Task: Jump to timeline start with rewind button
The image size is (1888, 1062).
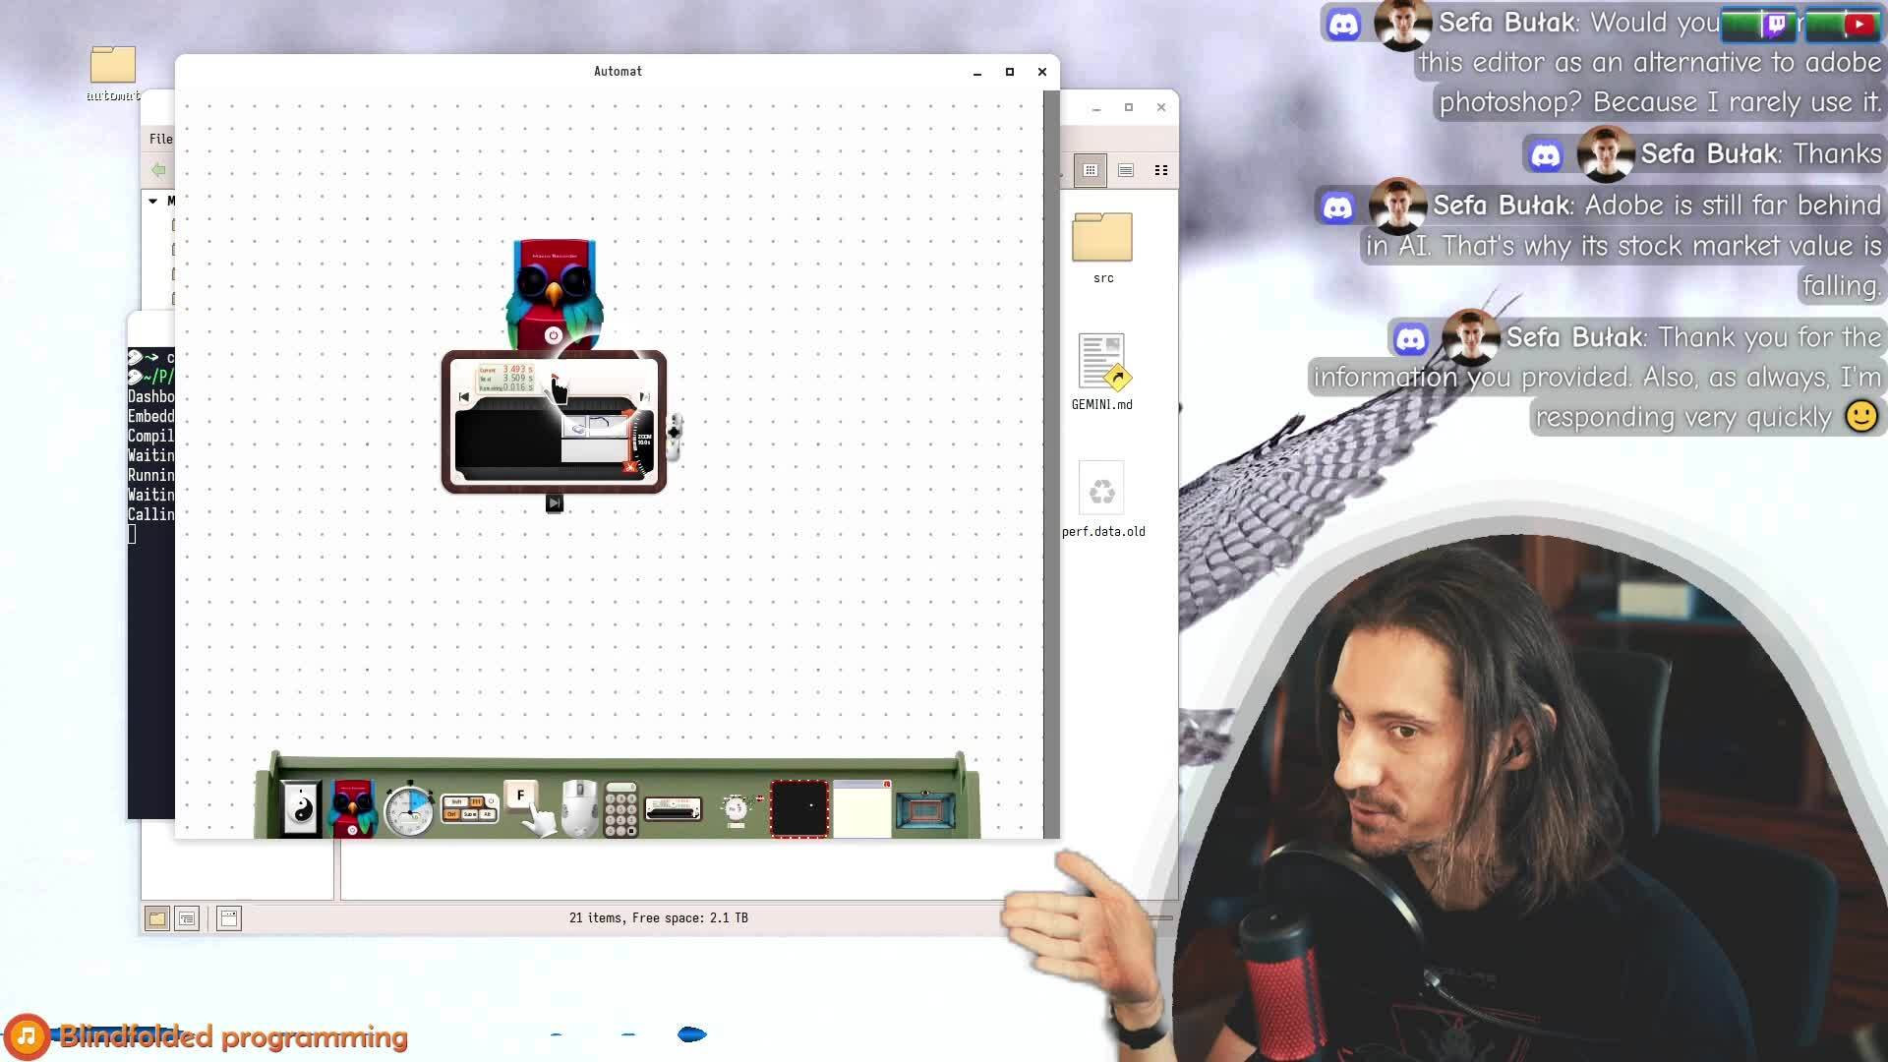Action: (x=464, y=397)
